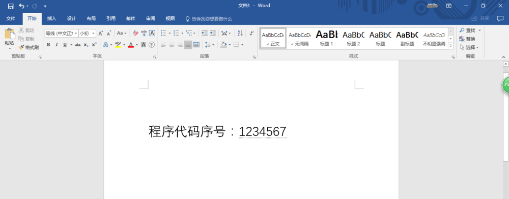Image resolution: width=509 pixels, height=199 pixels.
Task: Toggle Italic formatting
Action: 56,44
